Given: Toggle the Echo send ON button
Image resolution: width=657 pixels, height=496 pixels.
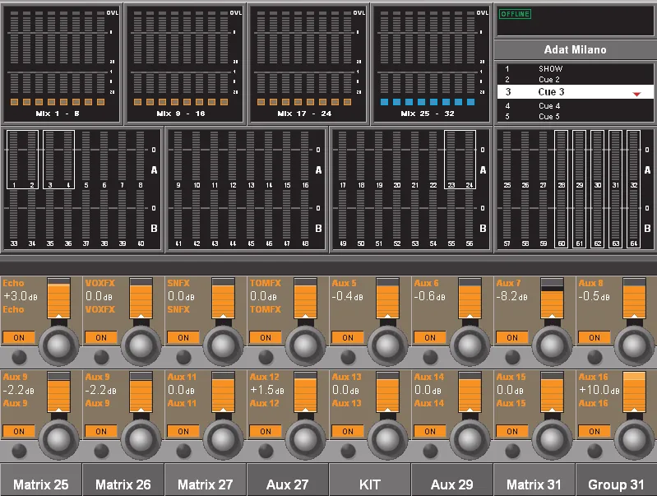Looking at the screenshot, I should (x=19, y=337).
